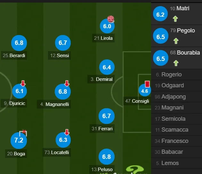Click the green sub-in arrow under Matri
Screen dimensions: 202x174
(x=175, y=19)
